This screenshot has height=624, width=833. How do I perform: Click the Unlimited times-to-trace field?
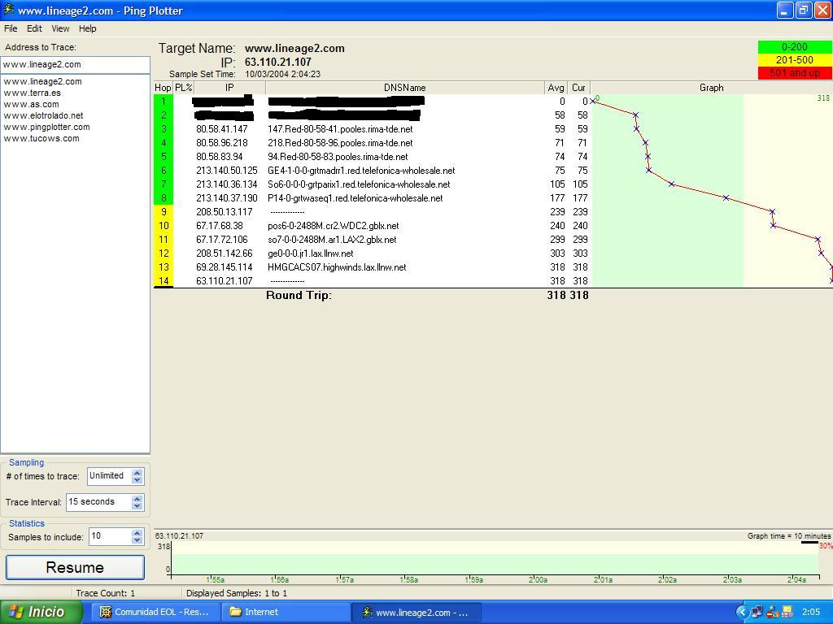click(110, 476)
